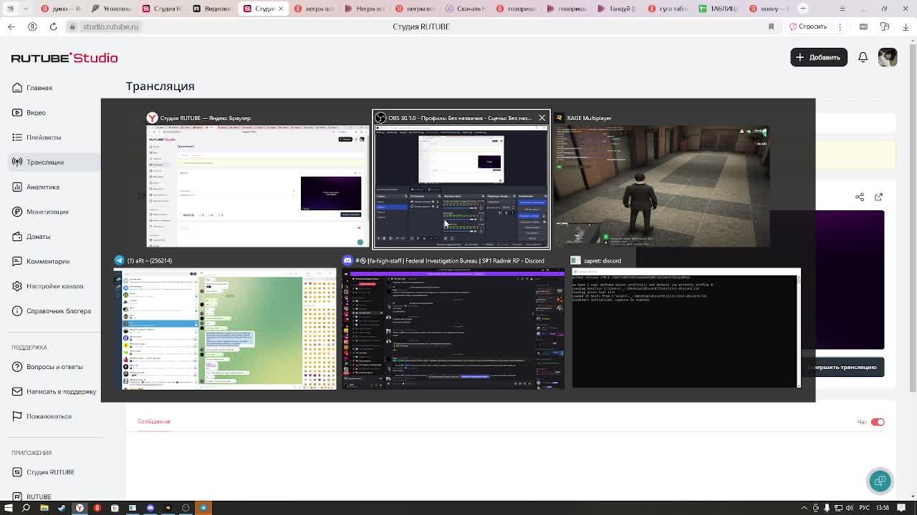Screen dimensions: 917x515
Task: Open stream in new window icon
Action: 879,197
